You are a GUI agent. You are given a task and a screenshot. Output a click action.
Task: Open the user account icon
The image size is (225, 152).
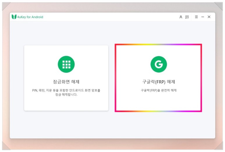point(181,17)
